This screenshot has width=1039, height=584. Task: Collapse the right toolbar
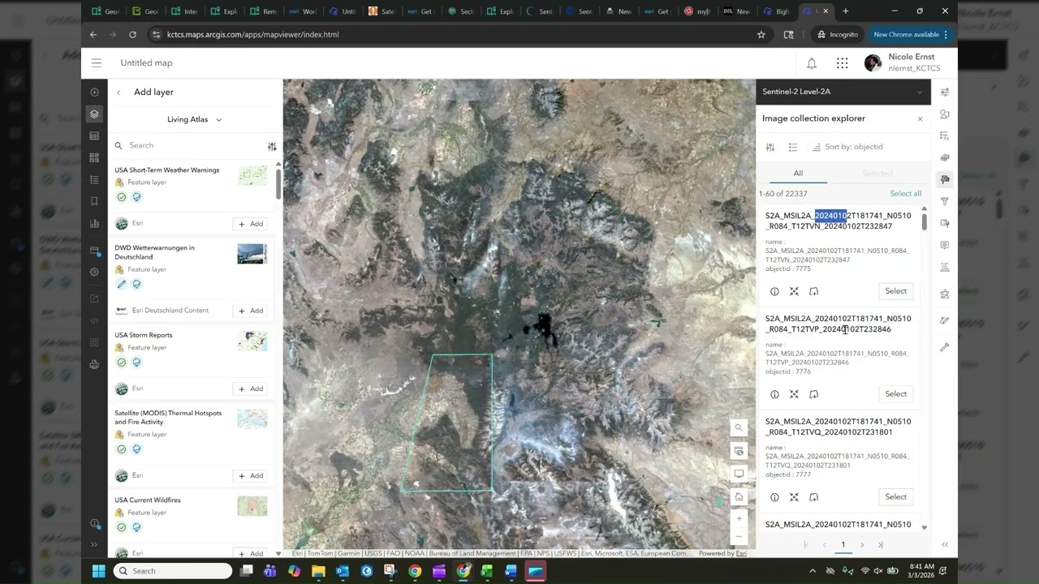944,544
